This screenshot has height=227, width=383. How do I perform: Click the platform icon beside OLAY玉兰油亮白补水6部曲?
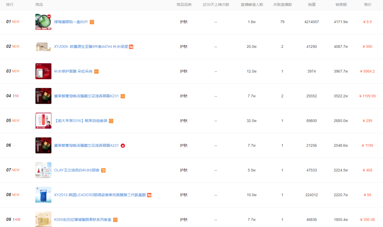click(x=103, y=170)
